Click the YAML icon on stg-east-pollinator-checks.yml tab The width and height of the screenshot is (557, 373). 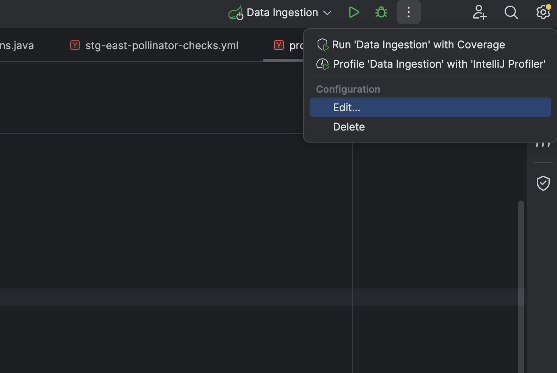pyautogui.click(x=75, y=45)
